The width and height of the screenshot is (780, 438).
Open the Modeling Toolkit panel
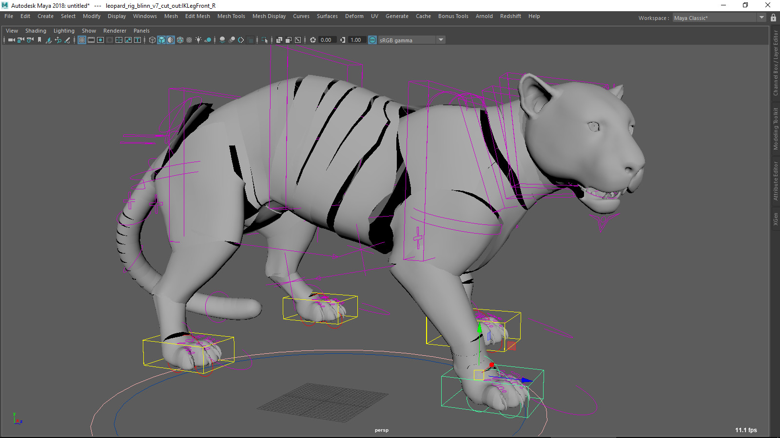776,117
